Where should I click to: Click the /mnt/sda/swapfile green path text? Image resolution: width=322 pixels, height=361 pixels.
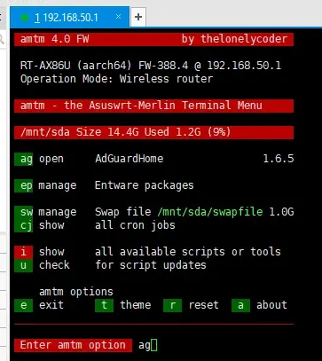(x=210, y=212)
